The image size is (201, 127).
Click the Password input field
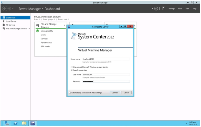tap(106, 81)
